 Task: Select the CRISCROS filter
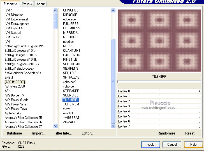pyautogui.click(x=71, y=10)
